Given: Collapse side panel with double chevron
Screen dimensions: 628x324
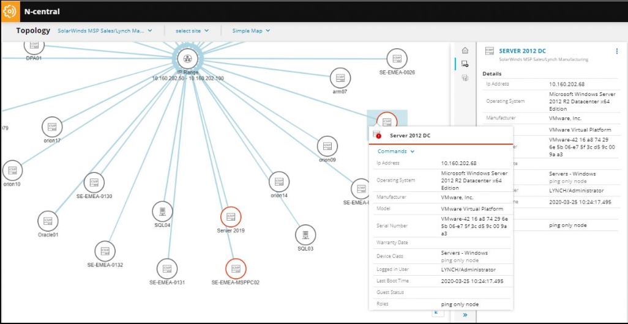Looking at the screenshot, I should click(x=465, y=315).
